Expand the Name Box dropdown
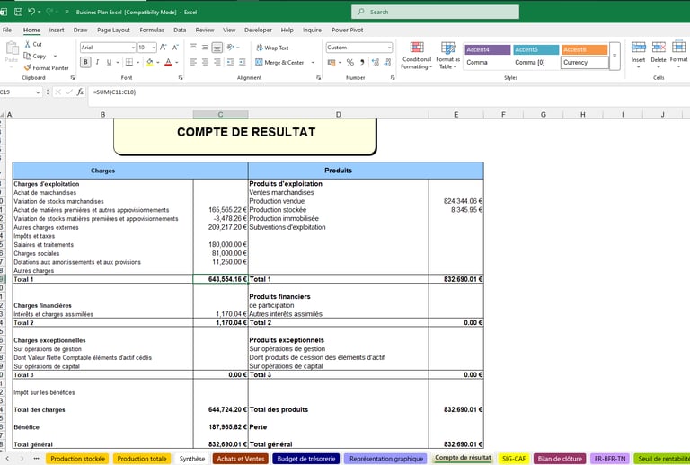This screenshot has width=690, height=465. pos(38,92)
